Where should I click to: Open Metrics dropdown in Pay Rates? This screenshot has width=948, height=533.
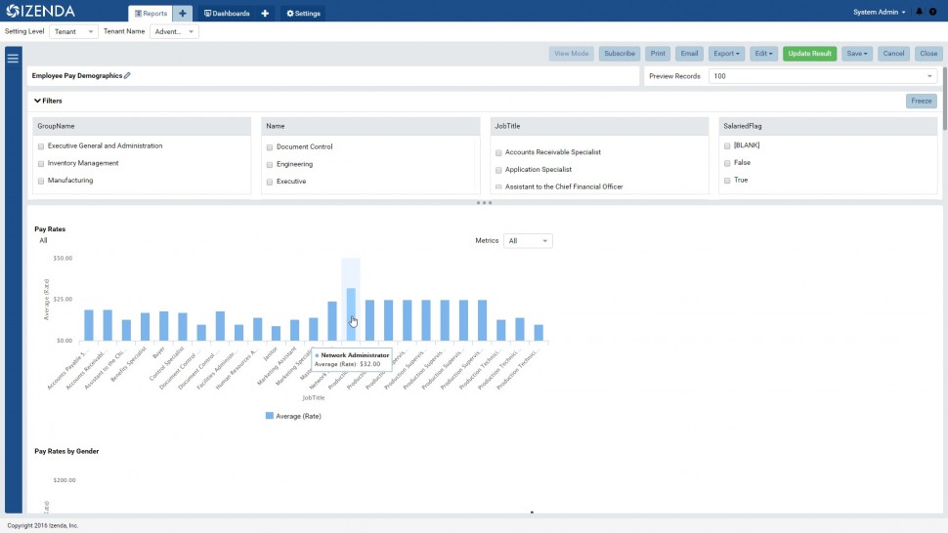click(528, 241)
